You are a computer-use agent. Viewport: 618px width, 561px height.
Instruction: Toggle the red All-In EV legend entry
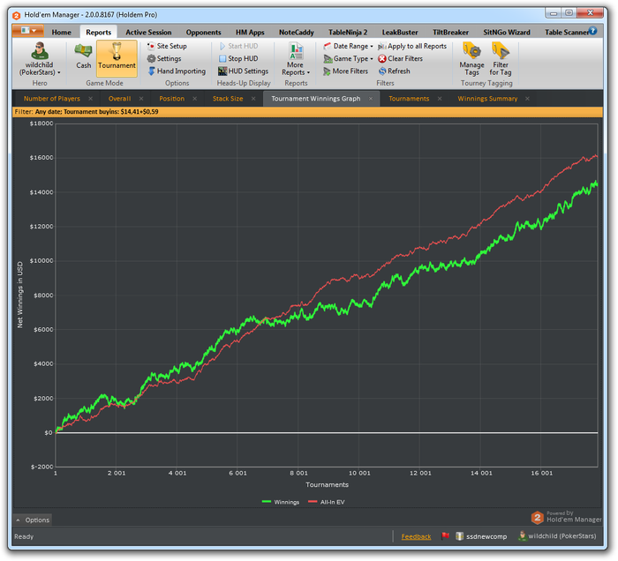[327, 502]
